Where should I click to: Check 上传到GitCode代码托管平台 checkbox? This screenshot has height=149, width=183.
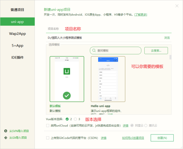pyautogui.click(x=48, y=138)
